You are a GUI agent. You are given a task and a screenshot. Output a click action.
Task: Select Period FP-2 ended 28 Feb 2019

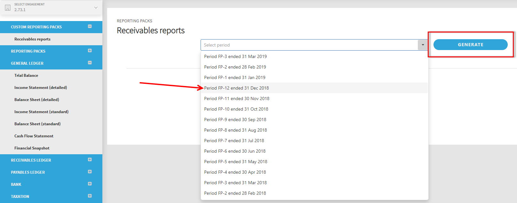pos(314,67)
